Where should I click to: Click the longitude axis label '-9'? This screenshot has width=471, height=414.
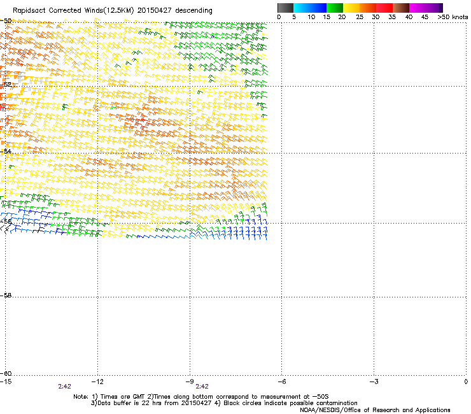point(190,382)
